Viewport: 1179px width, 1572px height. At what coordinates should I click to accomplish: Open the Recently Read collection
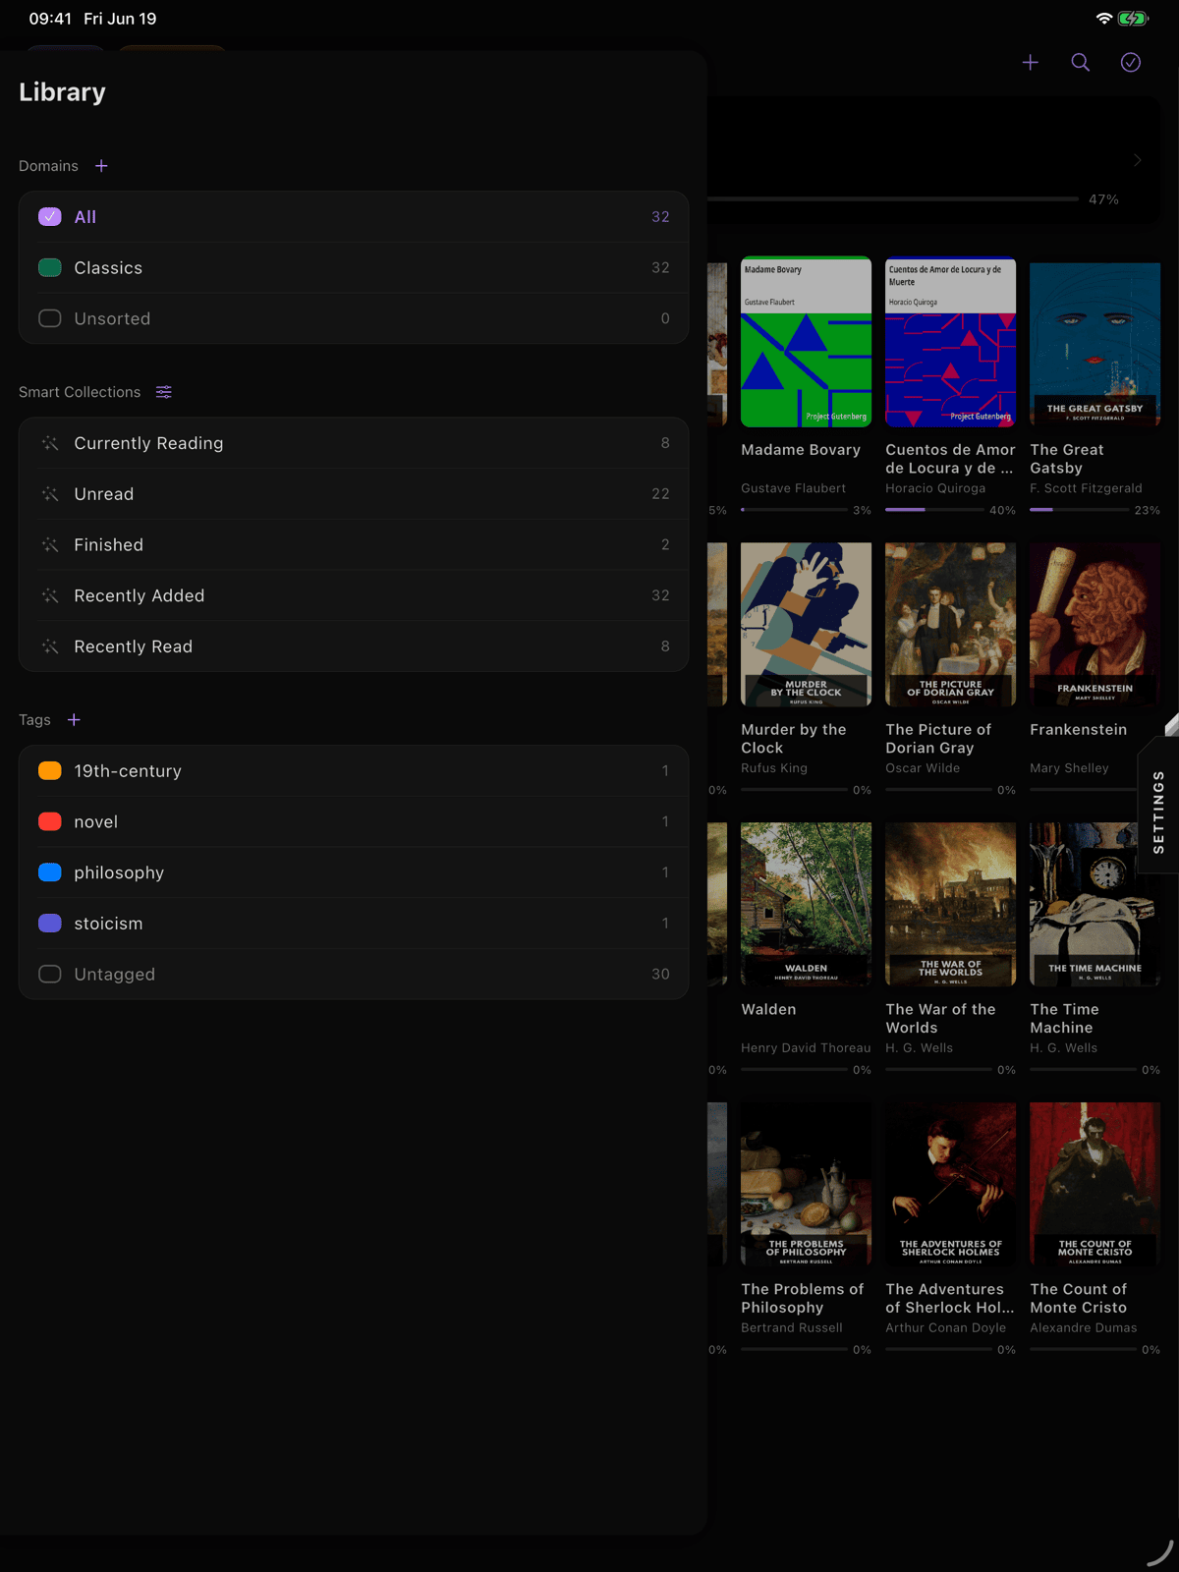pyautogui.click(x=354, y=646)
